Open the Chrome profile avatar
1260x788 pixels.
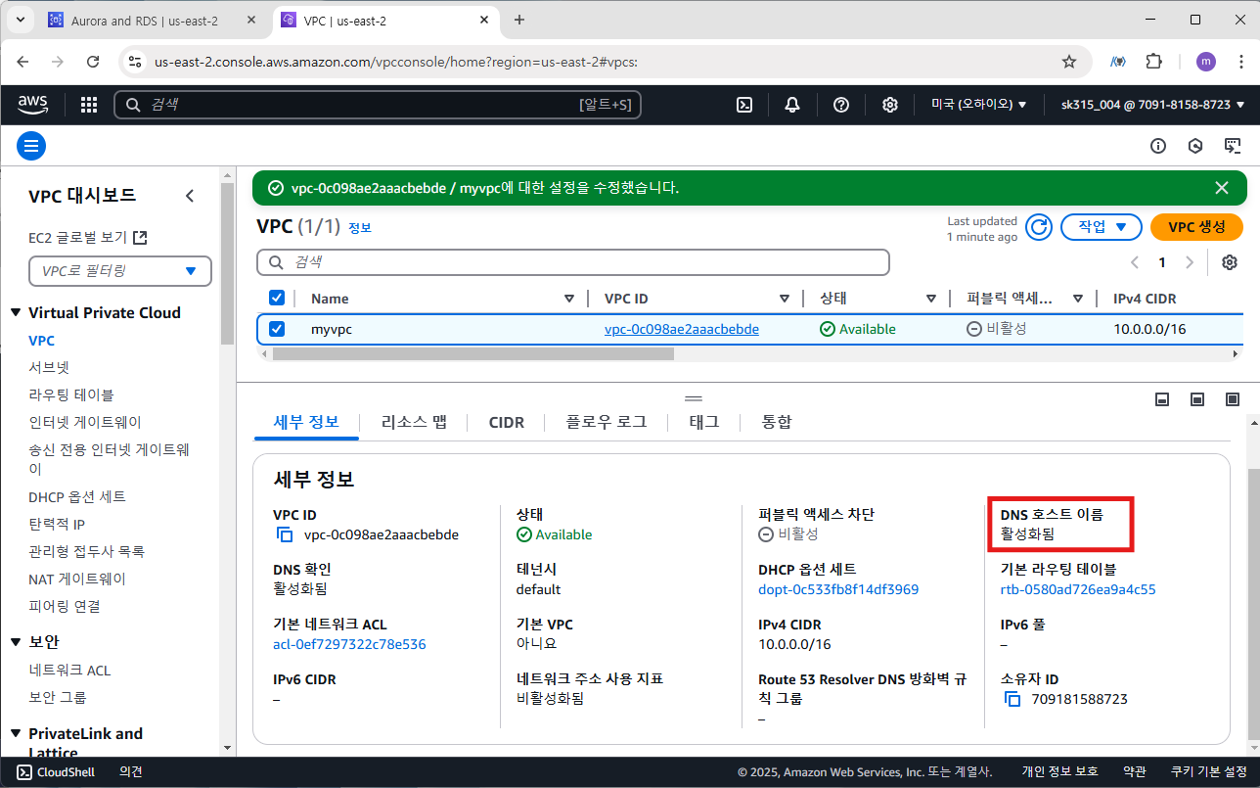pos(1206,62)
